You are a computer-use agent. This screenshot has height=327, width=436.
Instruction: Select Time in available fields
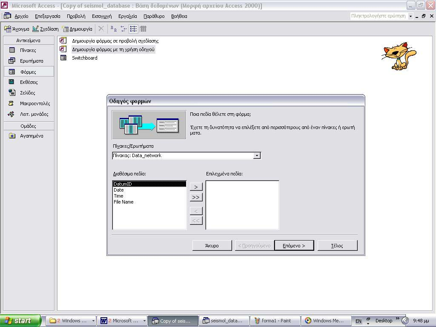[149, 196]
